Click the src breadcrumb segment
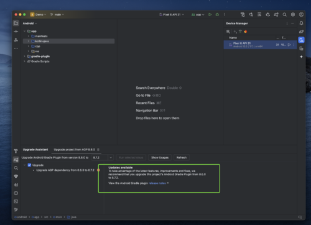311x225 pixels. click(46, 217)
